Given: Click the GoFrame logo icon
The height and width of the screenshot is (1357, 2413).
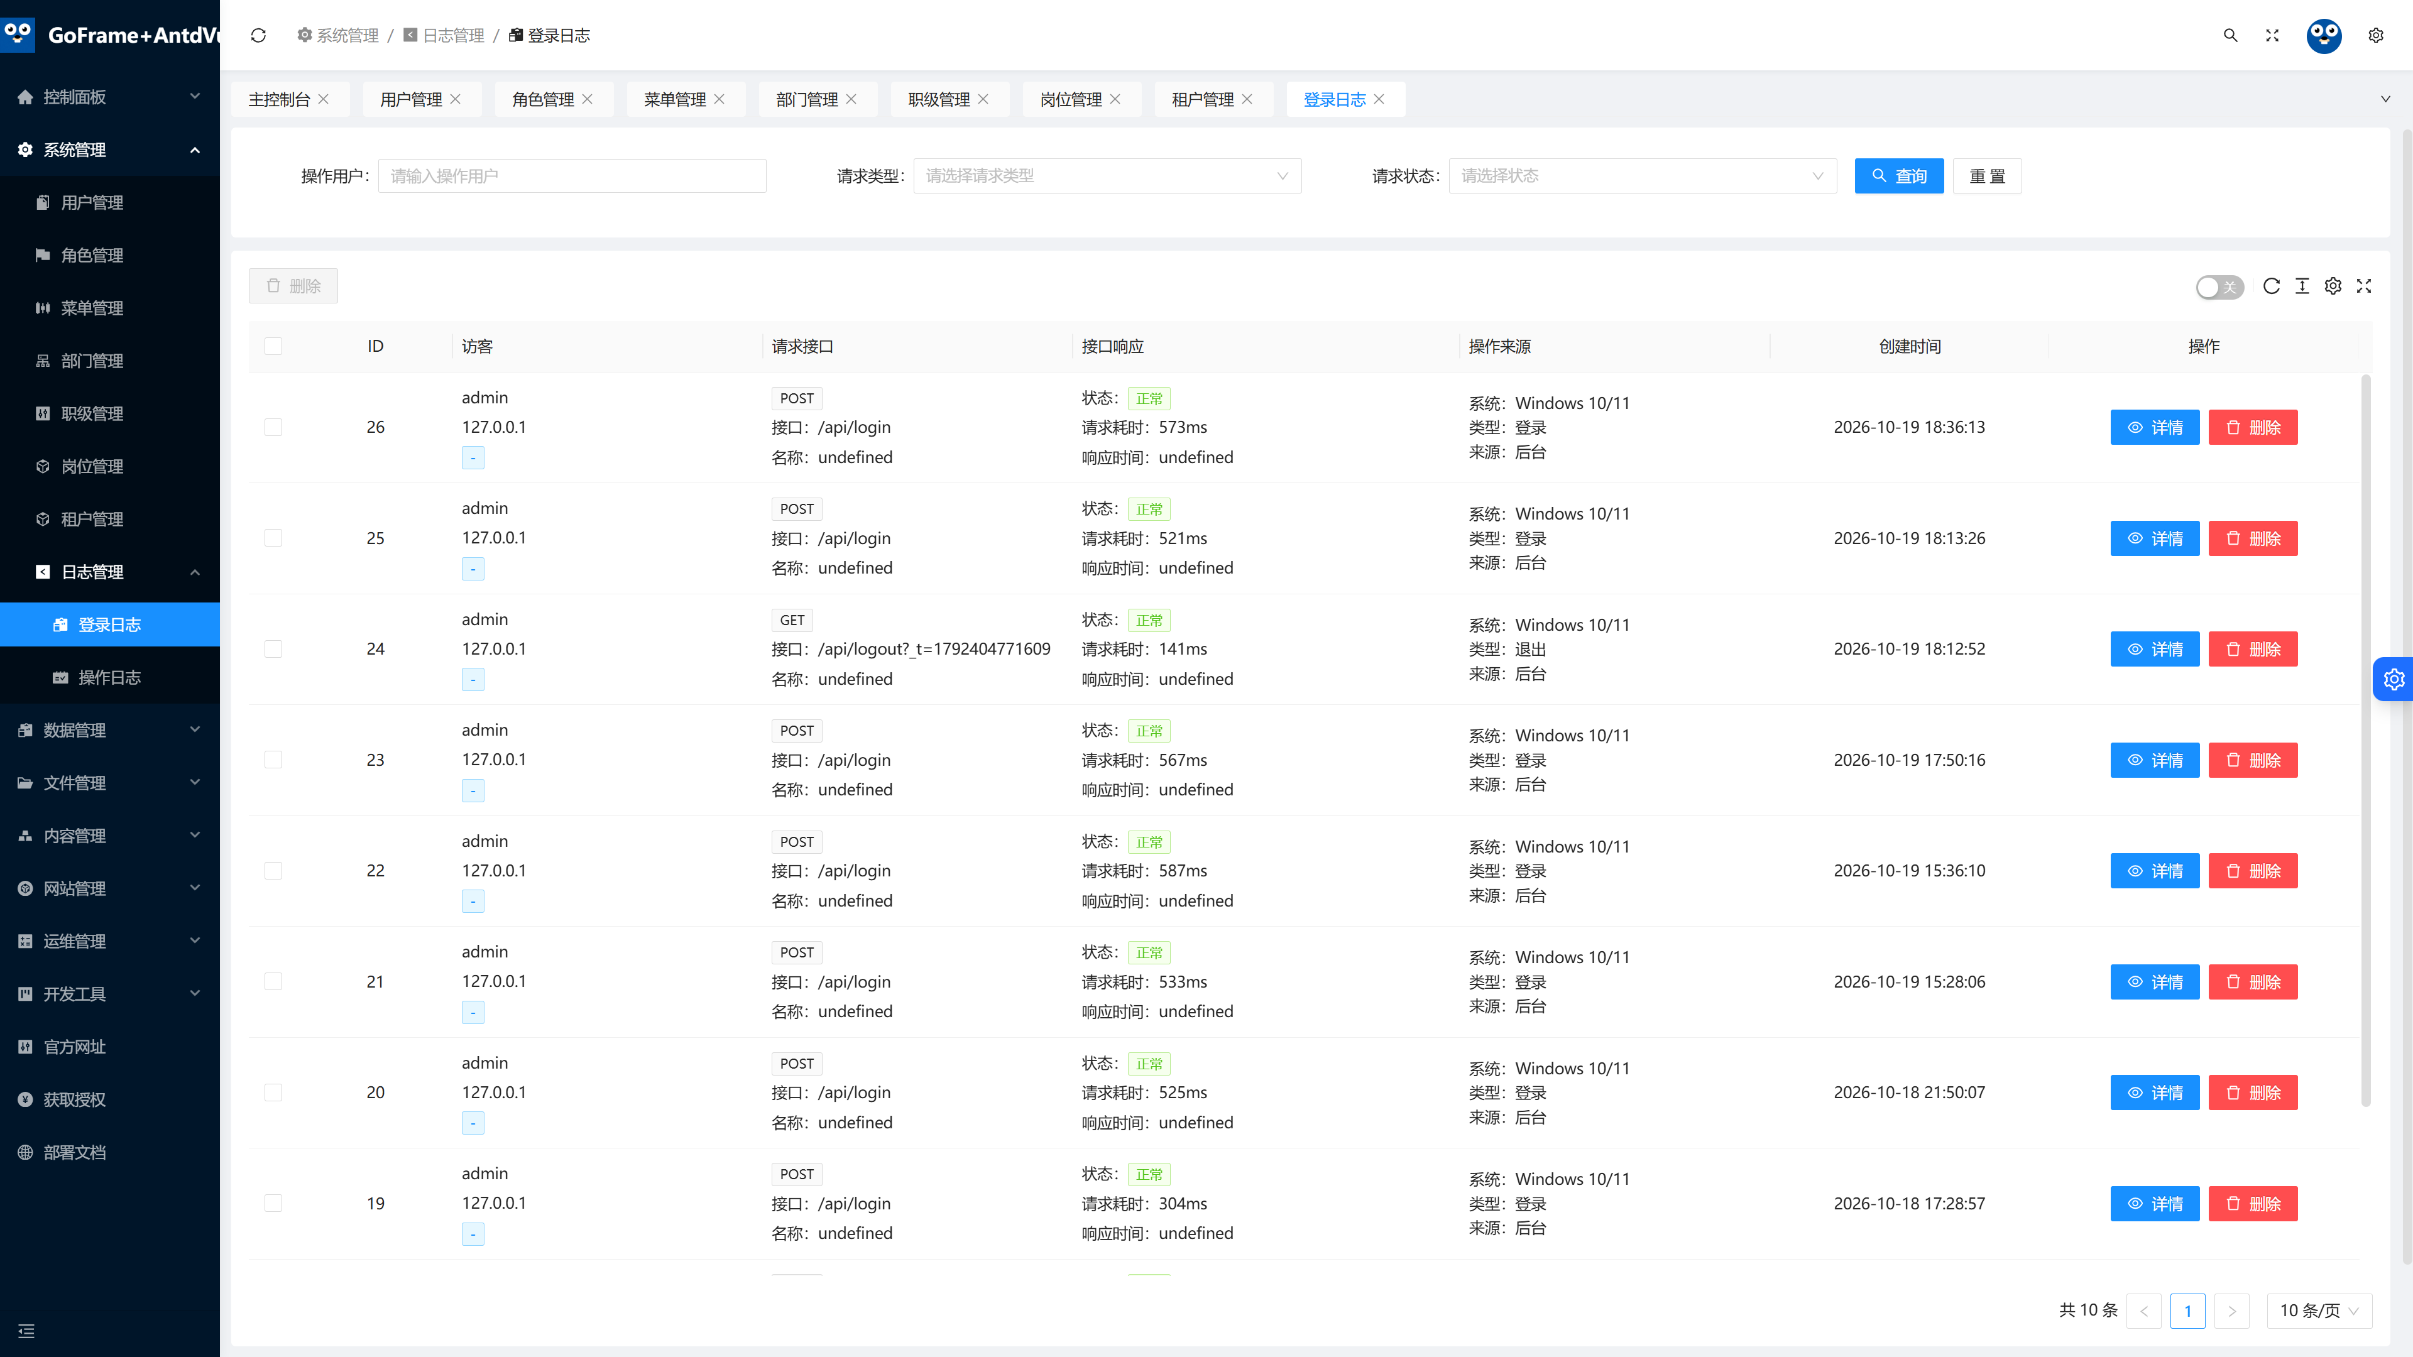Looking at the screenshot, I should pos(18,36).
